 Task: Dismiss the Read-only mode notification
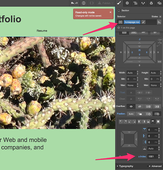click(110, 12)
